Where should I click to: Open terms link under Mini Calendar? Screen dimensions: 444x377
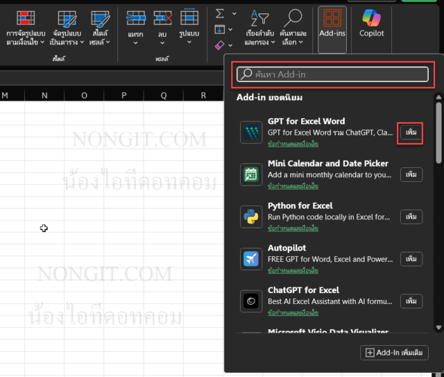tap(293, 186)
